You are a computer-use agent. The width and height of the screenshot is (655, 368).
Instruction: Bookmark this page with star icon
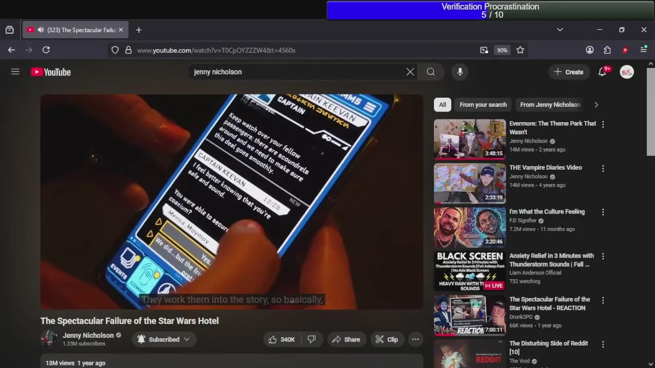tap(520, 50)
